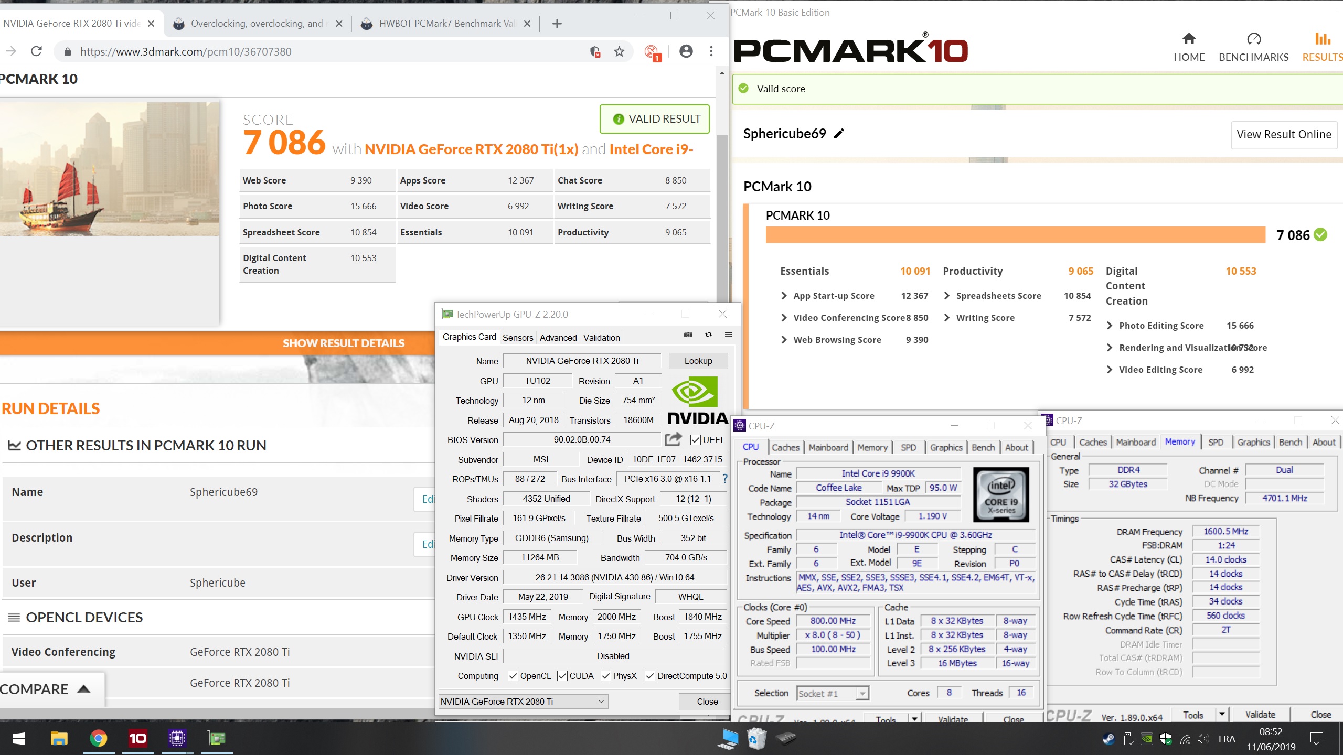Click the GPU-Z taskbar icon
The width and height of the screenshot is (1343, 755).
pos(216,739)
